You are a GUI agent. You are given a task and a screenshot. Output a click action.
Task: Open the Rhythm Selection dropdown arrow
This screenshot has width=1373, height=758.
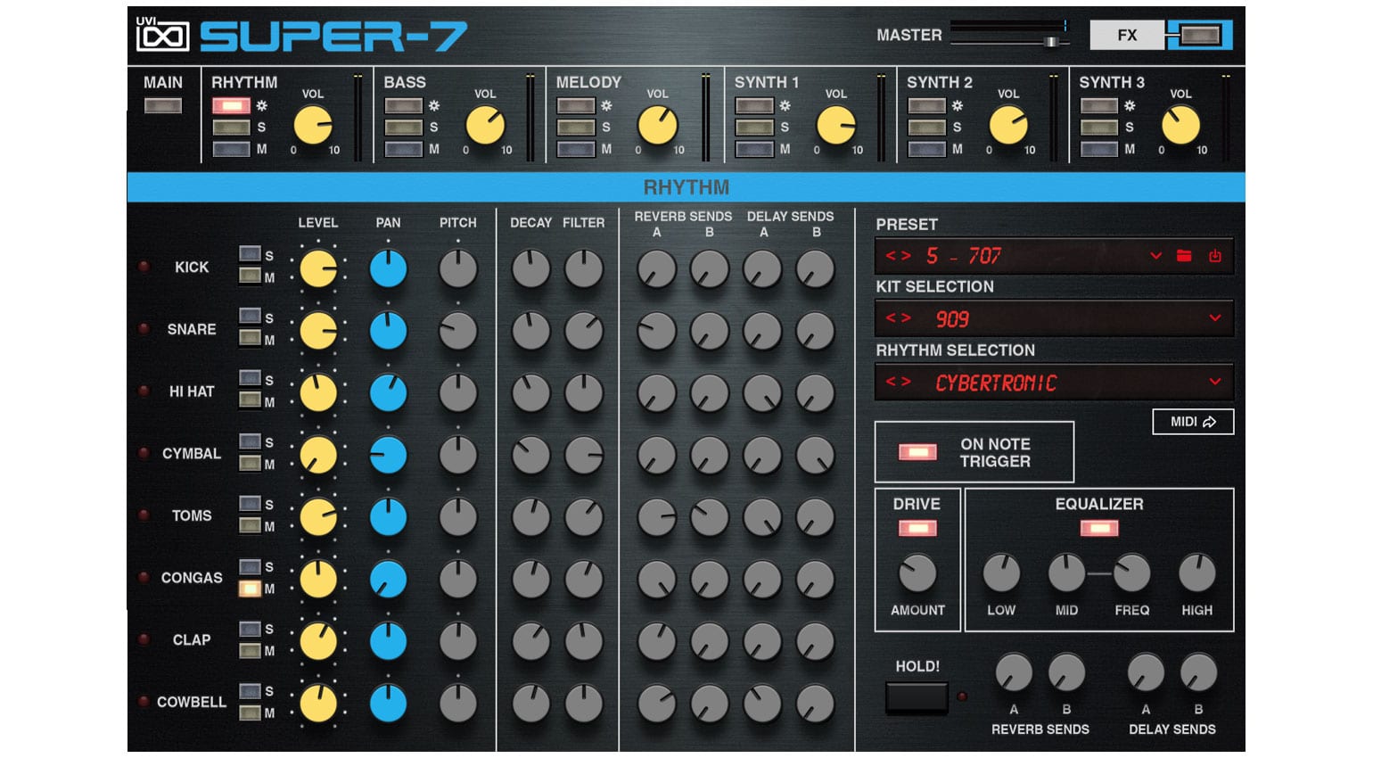point(1214,382)
